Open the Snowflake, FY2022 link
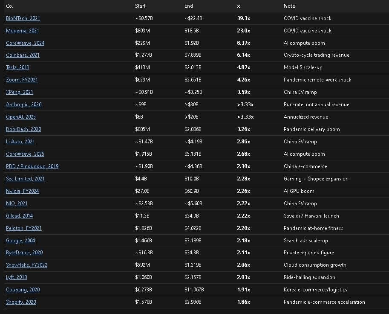 (x=26, y=265)
